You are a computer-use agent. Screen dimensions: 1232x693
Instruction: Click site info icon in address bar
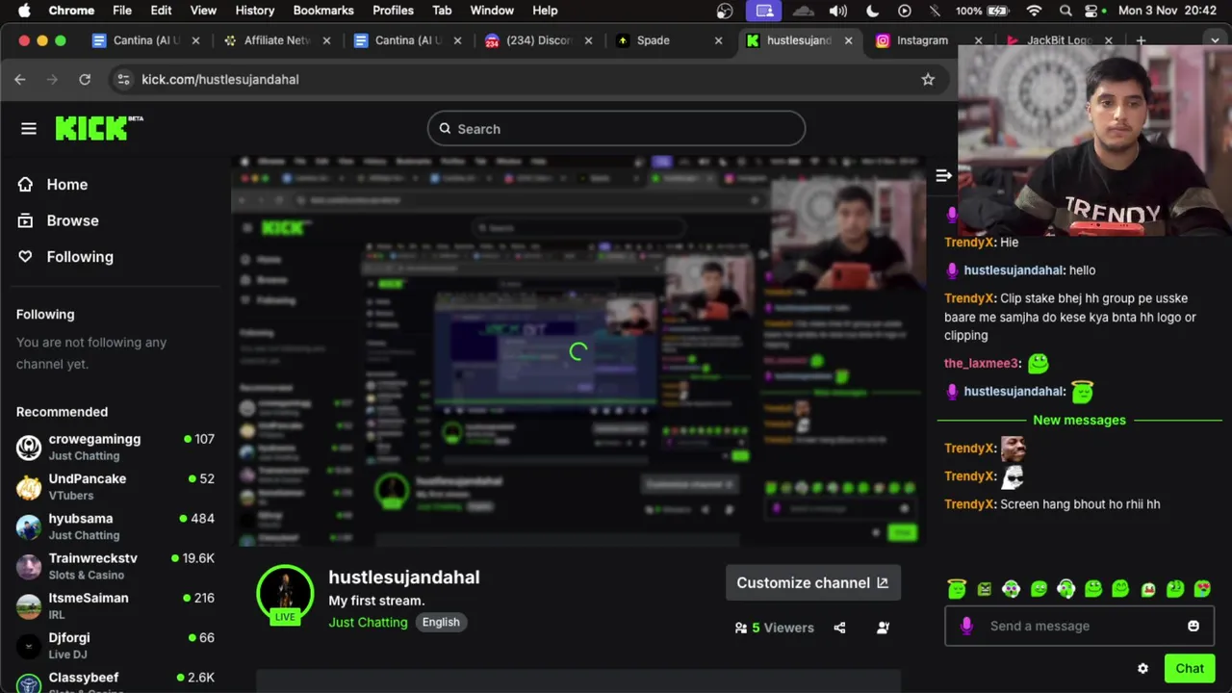[x=122, y=79]
